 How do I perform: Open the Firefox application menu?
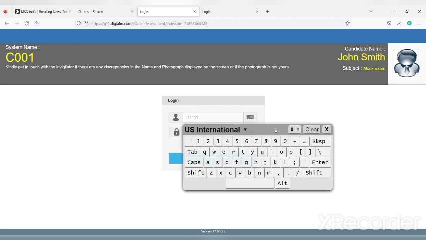(x=419, y=23)
